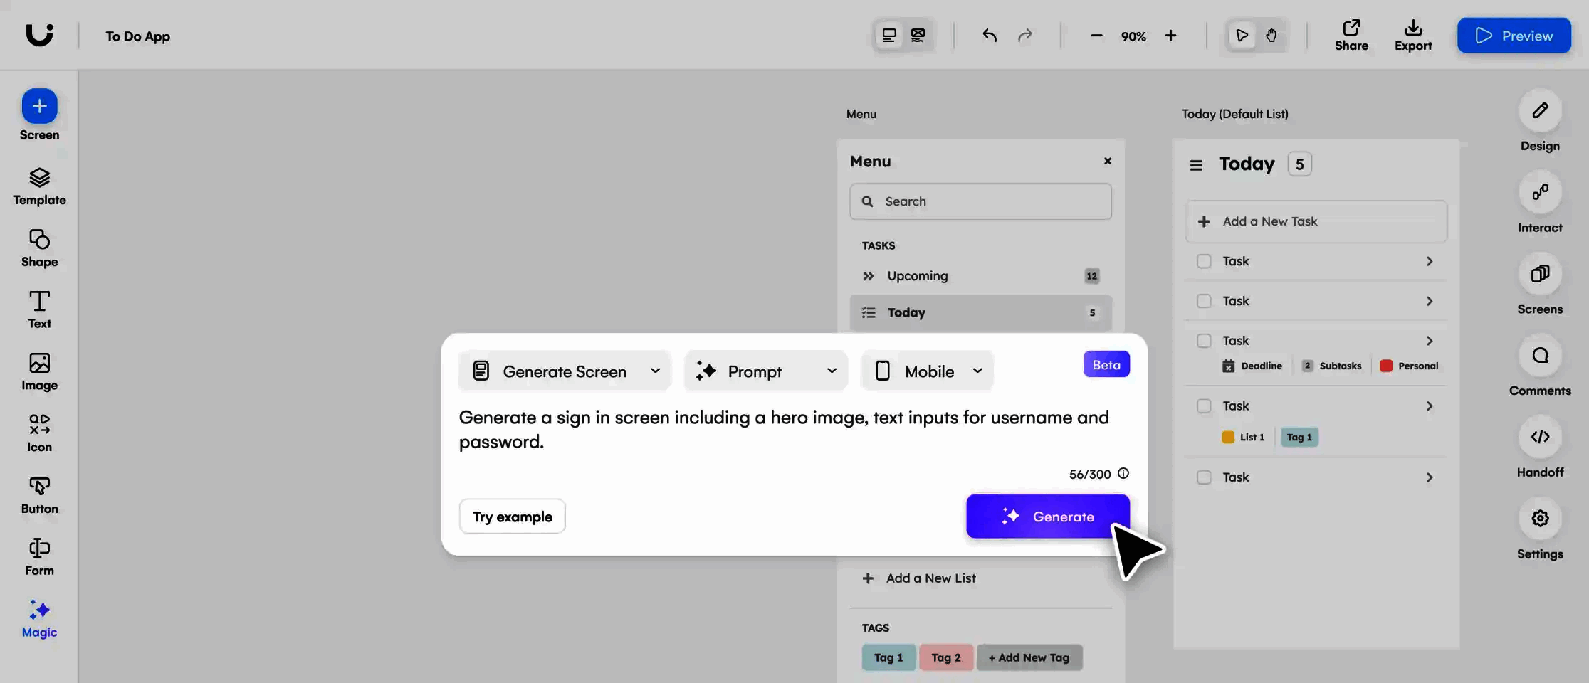
Task: Switch to the first screen view mode
Action: coord(889,36)
